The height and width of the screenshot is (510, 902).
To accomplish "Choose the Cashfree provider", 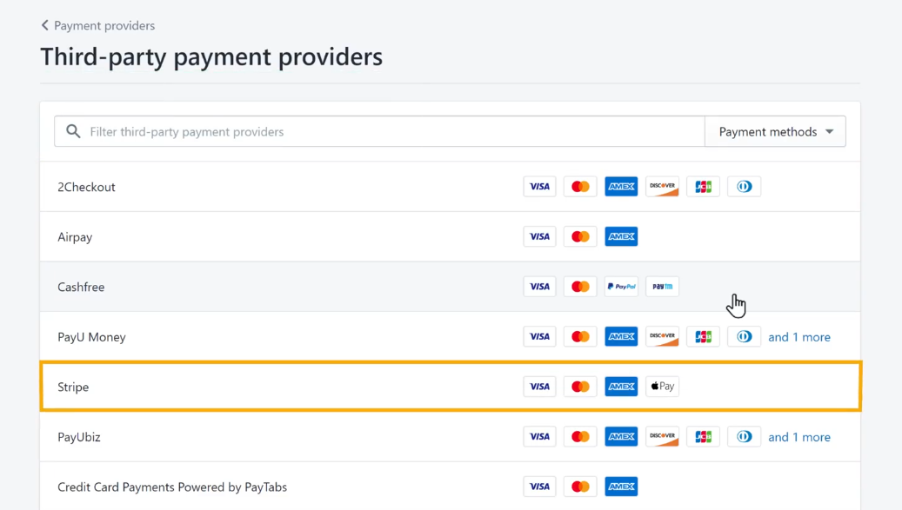I will 450,287.
